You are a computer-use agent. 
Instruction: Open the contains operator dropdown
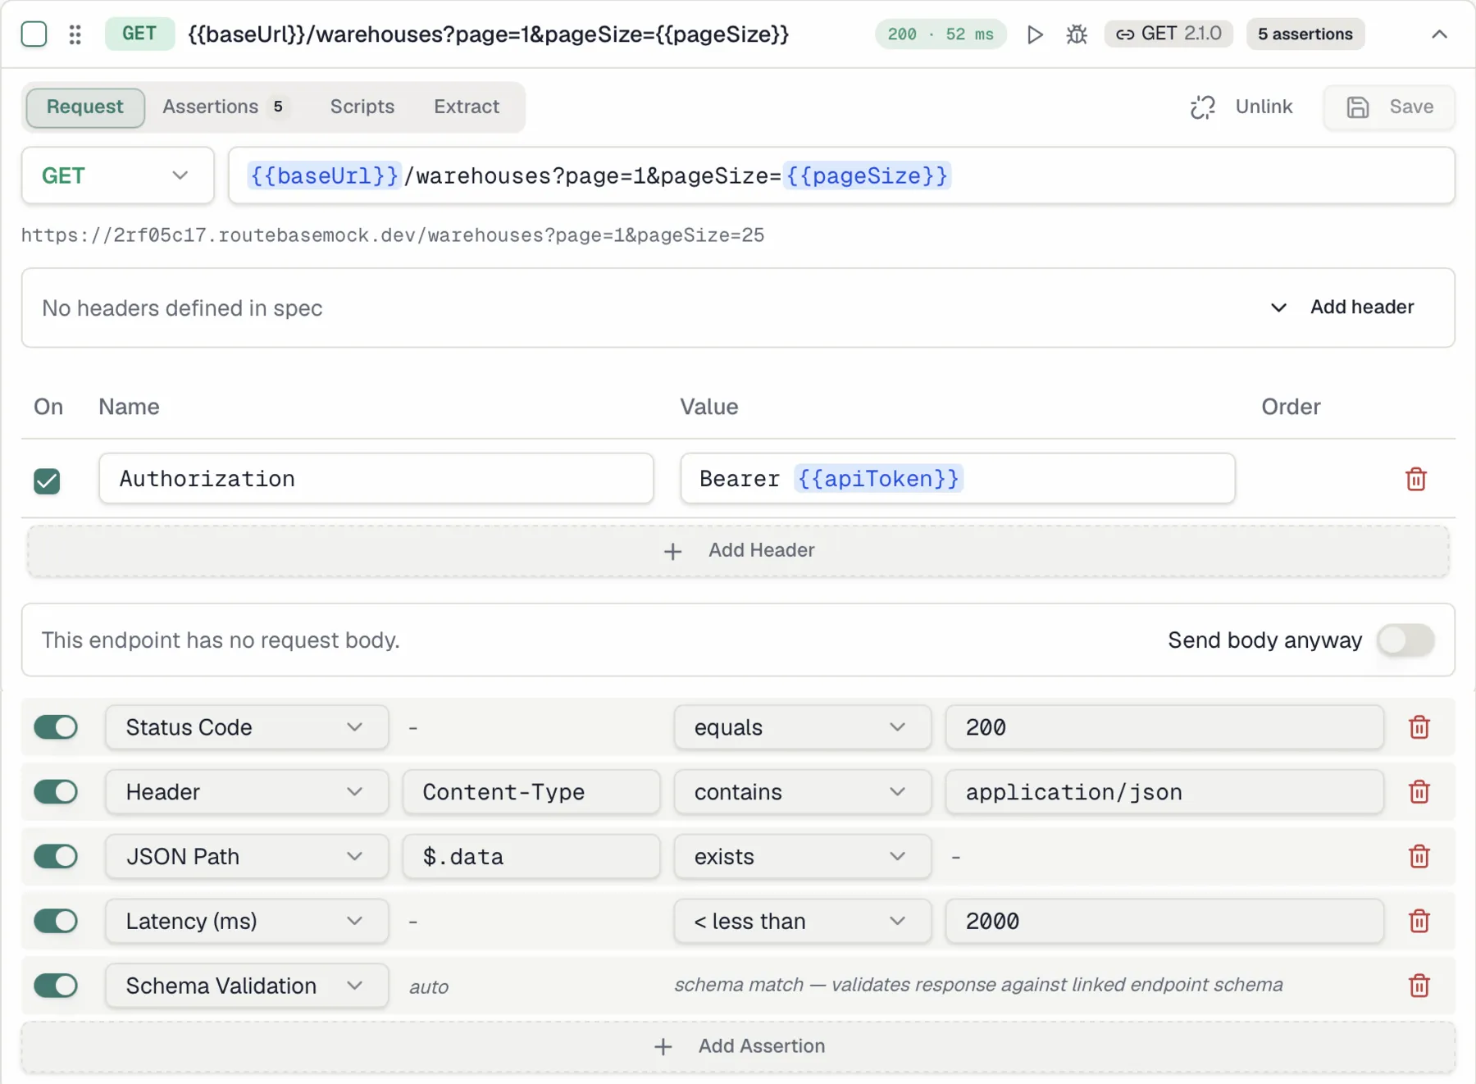pyautogui.click(x=802, y=792)
